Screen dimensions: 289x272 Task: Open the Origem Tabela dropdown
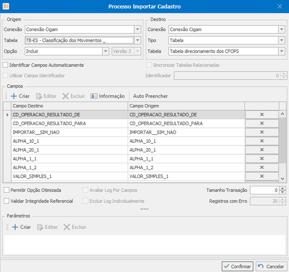(137, 40)
